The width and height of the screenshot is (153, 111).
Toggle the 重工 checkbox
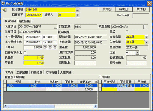click(x=127, y=32)
